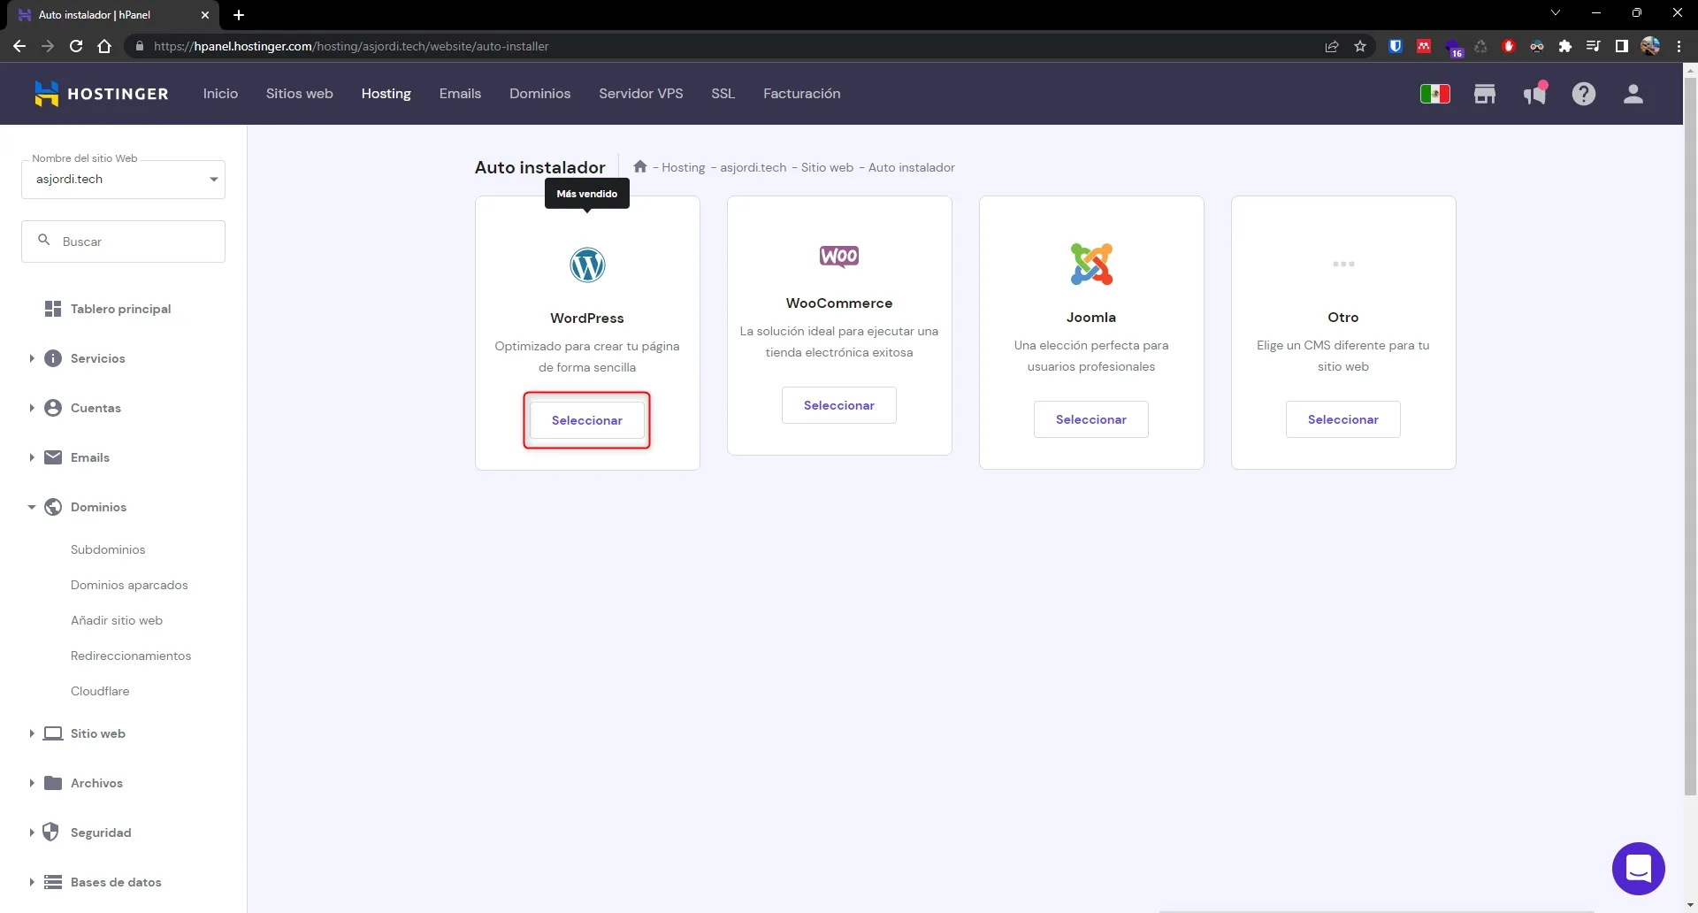Screen dimensions: 1698x913
Task: Click the WordPress logo icon
Action: 587,265
